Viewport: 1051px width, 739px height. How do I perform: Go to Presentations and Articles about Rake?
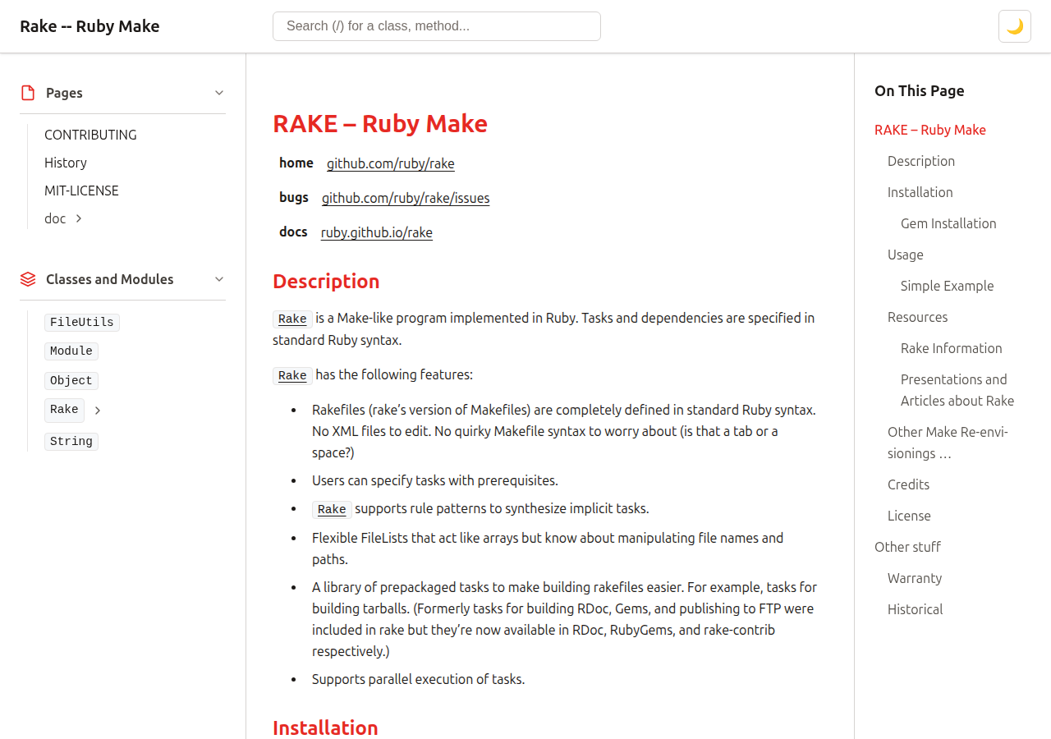coord(957,390)
